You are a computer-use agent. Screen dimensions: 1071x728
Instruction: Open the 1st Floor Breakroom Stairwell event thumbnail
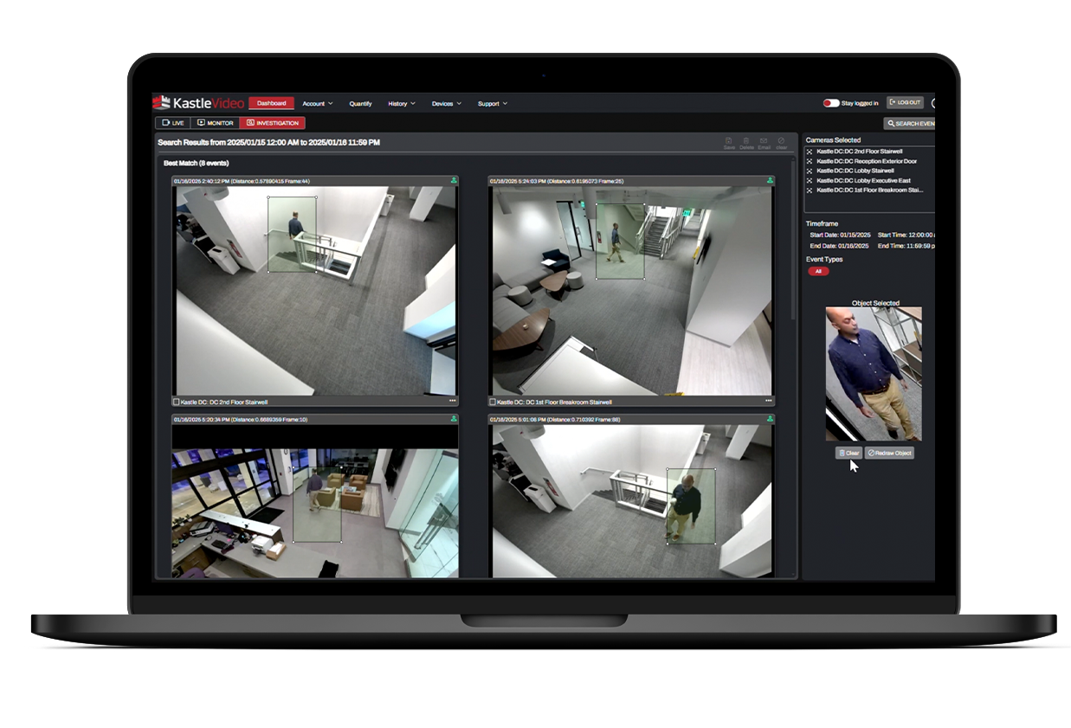tap(632, 291)
